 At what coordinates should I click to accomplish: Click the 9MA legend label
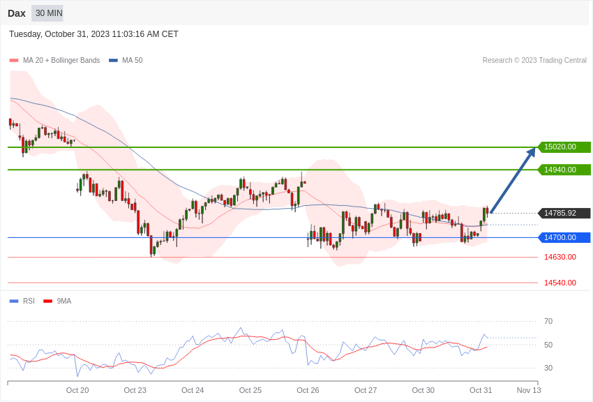64,301
